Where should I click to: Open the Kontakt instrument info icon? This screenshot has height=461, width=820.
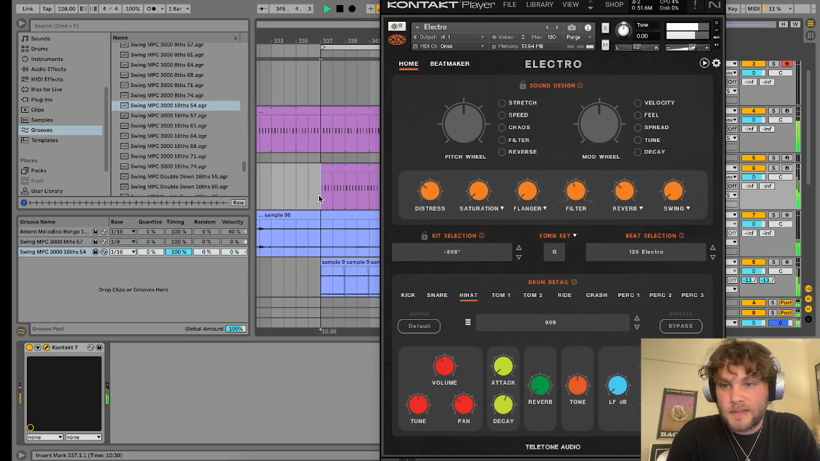(587, 28)
